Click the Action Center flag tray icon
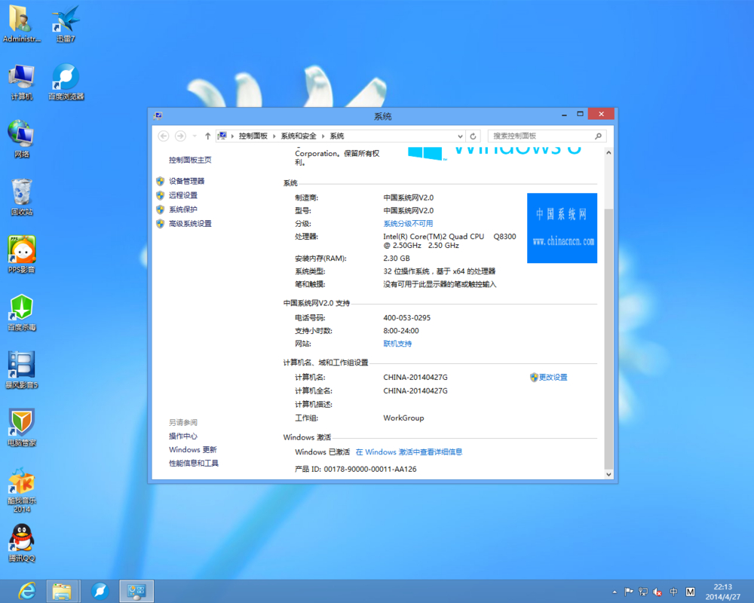The image size is (754, 603). coord(629,592)
